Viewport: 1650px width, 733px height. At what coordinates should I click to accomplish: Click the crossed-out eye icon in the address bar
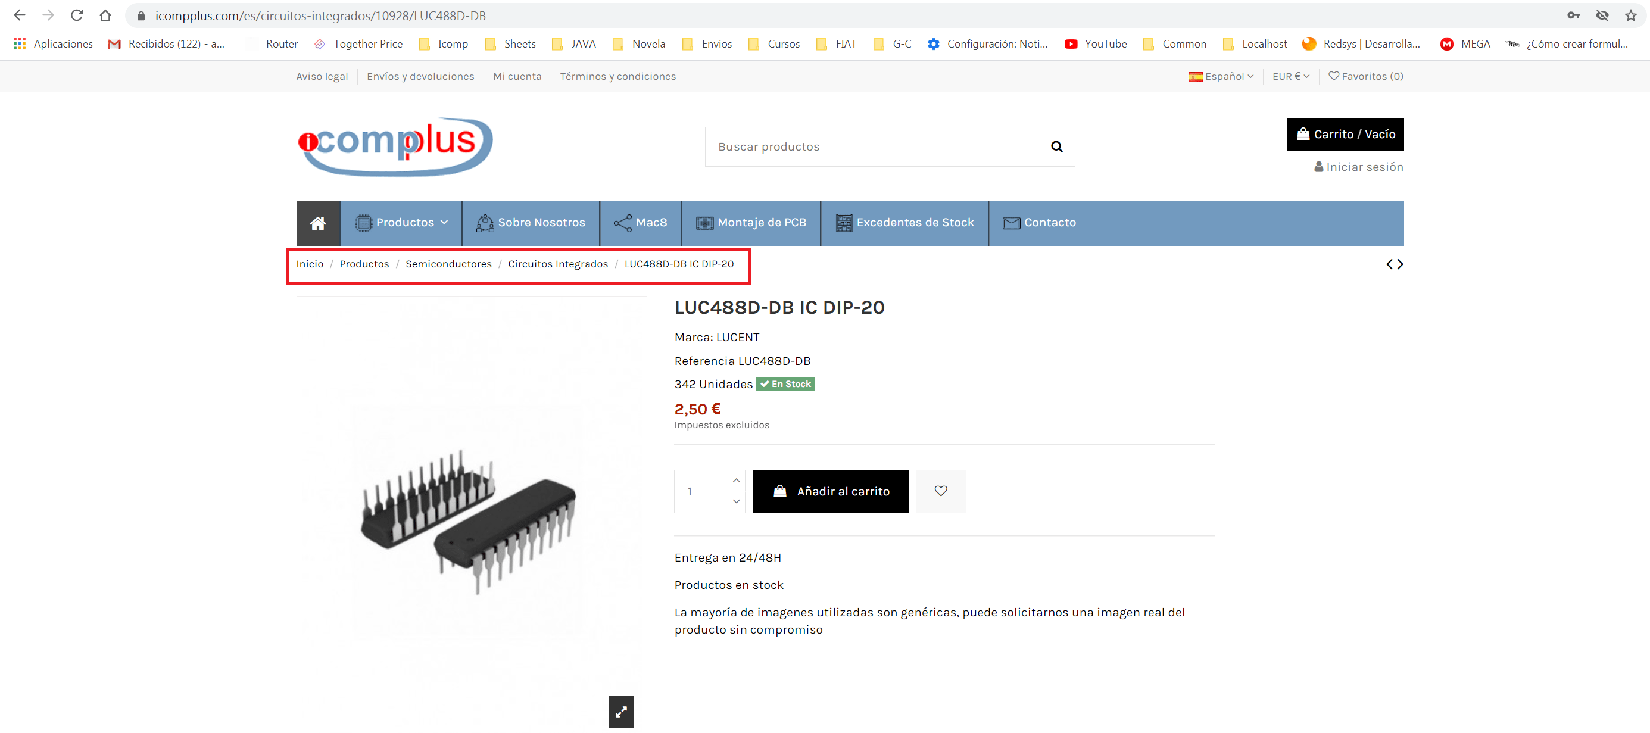click(x=1602, y=15)
